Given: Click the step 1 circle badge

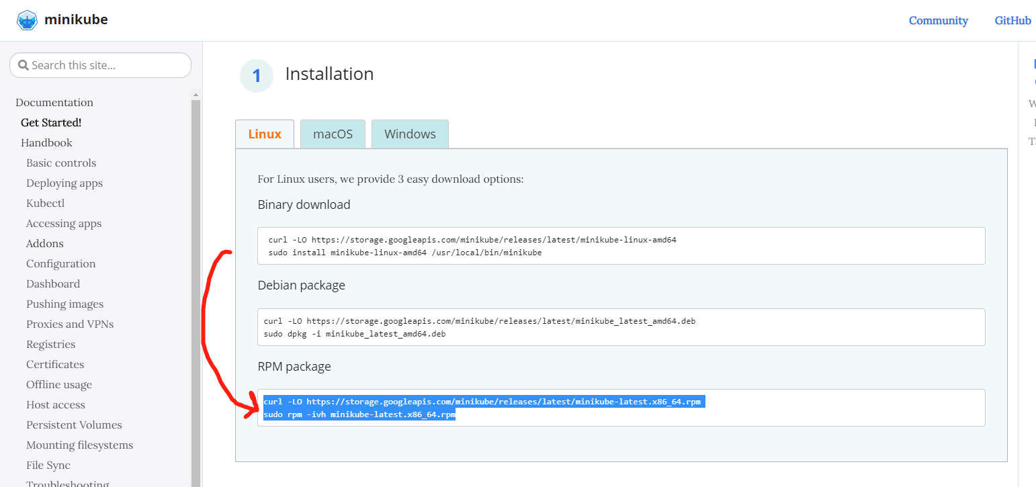Looking at the screenshot, I should (257, 75).
